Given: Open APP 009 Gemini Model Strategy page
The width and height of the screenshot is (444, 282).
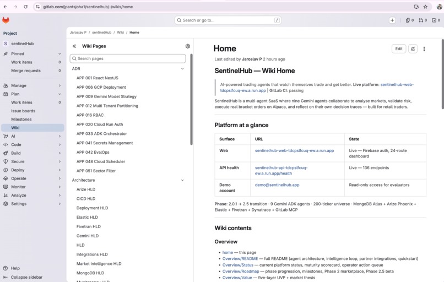Looking at the screenshot, I should (106, 96).
